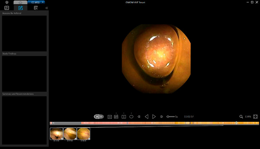Viewport: 260px width, 149px height.
Task: Go to the Home tab
Action: [x=20, y=2]
